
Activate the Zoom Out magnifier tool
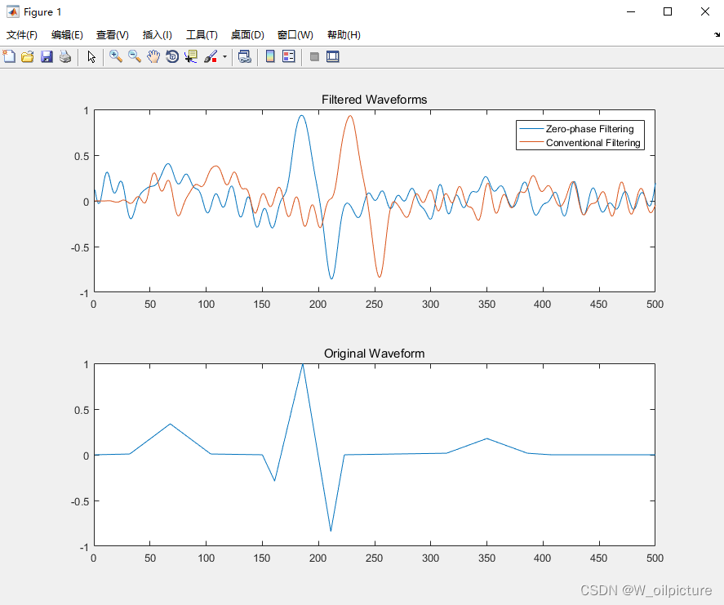(x=135, y=57)
